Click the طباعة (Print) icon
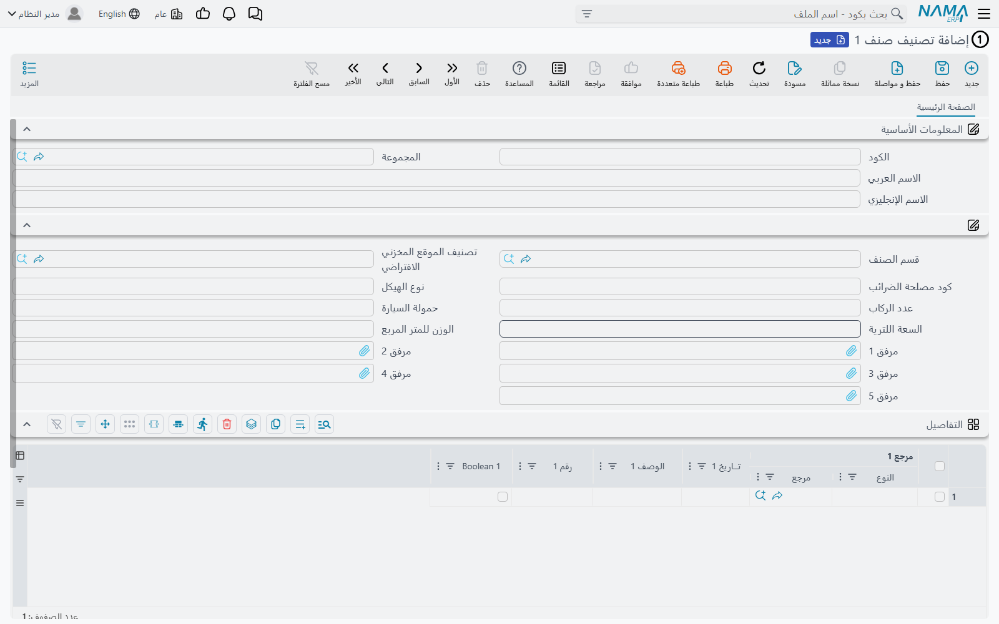The width and height of the screenshot is (999, 624). (724, 68)
